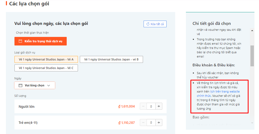Decrease Người lớn quantity with minus icon
This screenshot has width=259, height=134.
143,106
